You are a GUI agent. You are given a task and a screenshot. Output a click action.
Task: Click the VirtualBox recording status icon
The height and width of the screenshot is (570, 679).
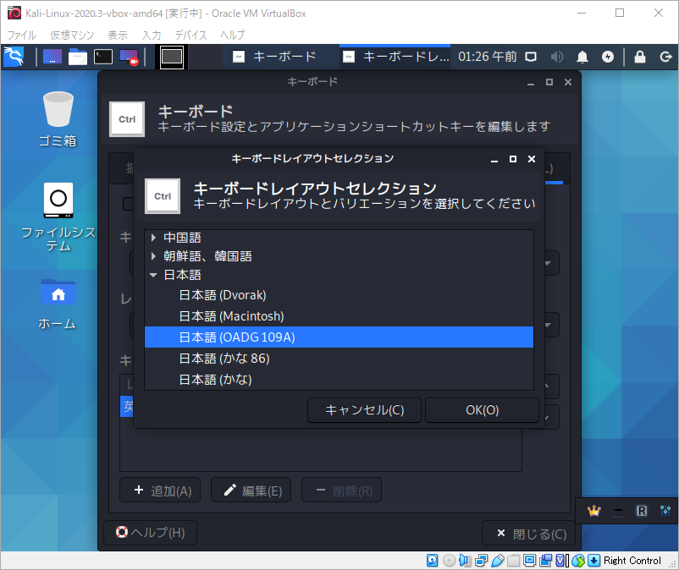pyautogui.click(x=545, y=561)
